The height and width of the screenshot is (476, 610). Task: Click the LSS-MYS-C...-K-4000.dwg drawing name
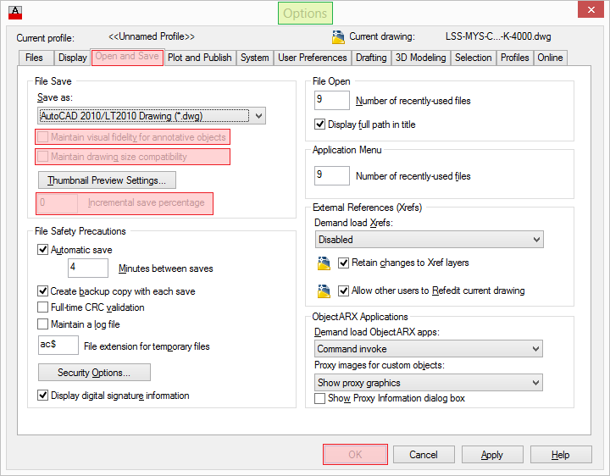point(498,36)
